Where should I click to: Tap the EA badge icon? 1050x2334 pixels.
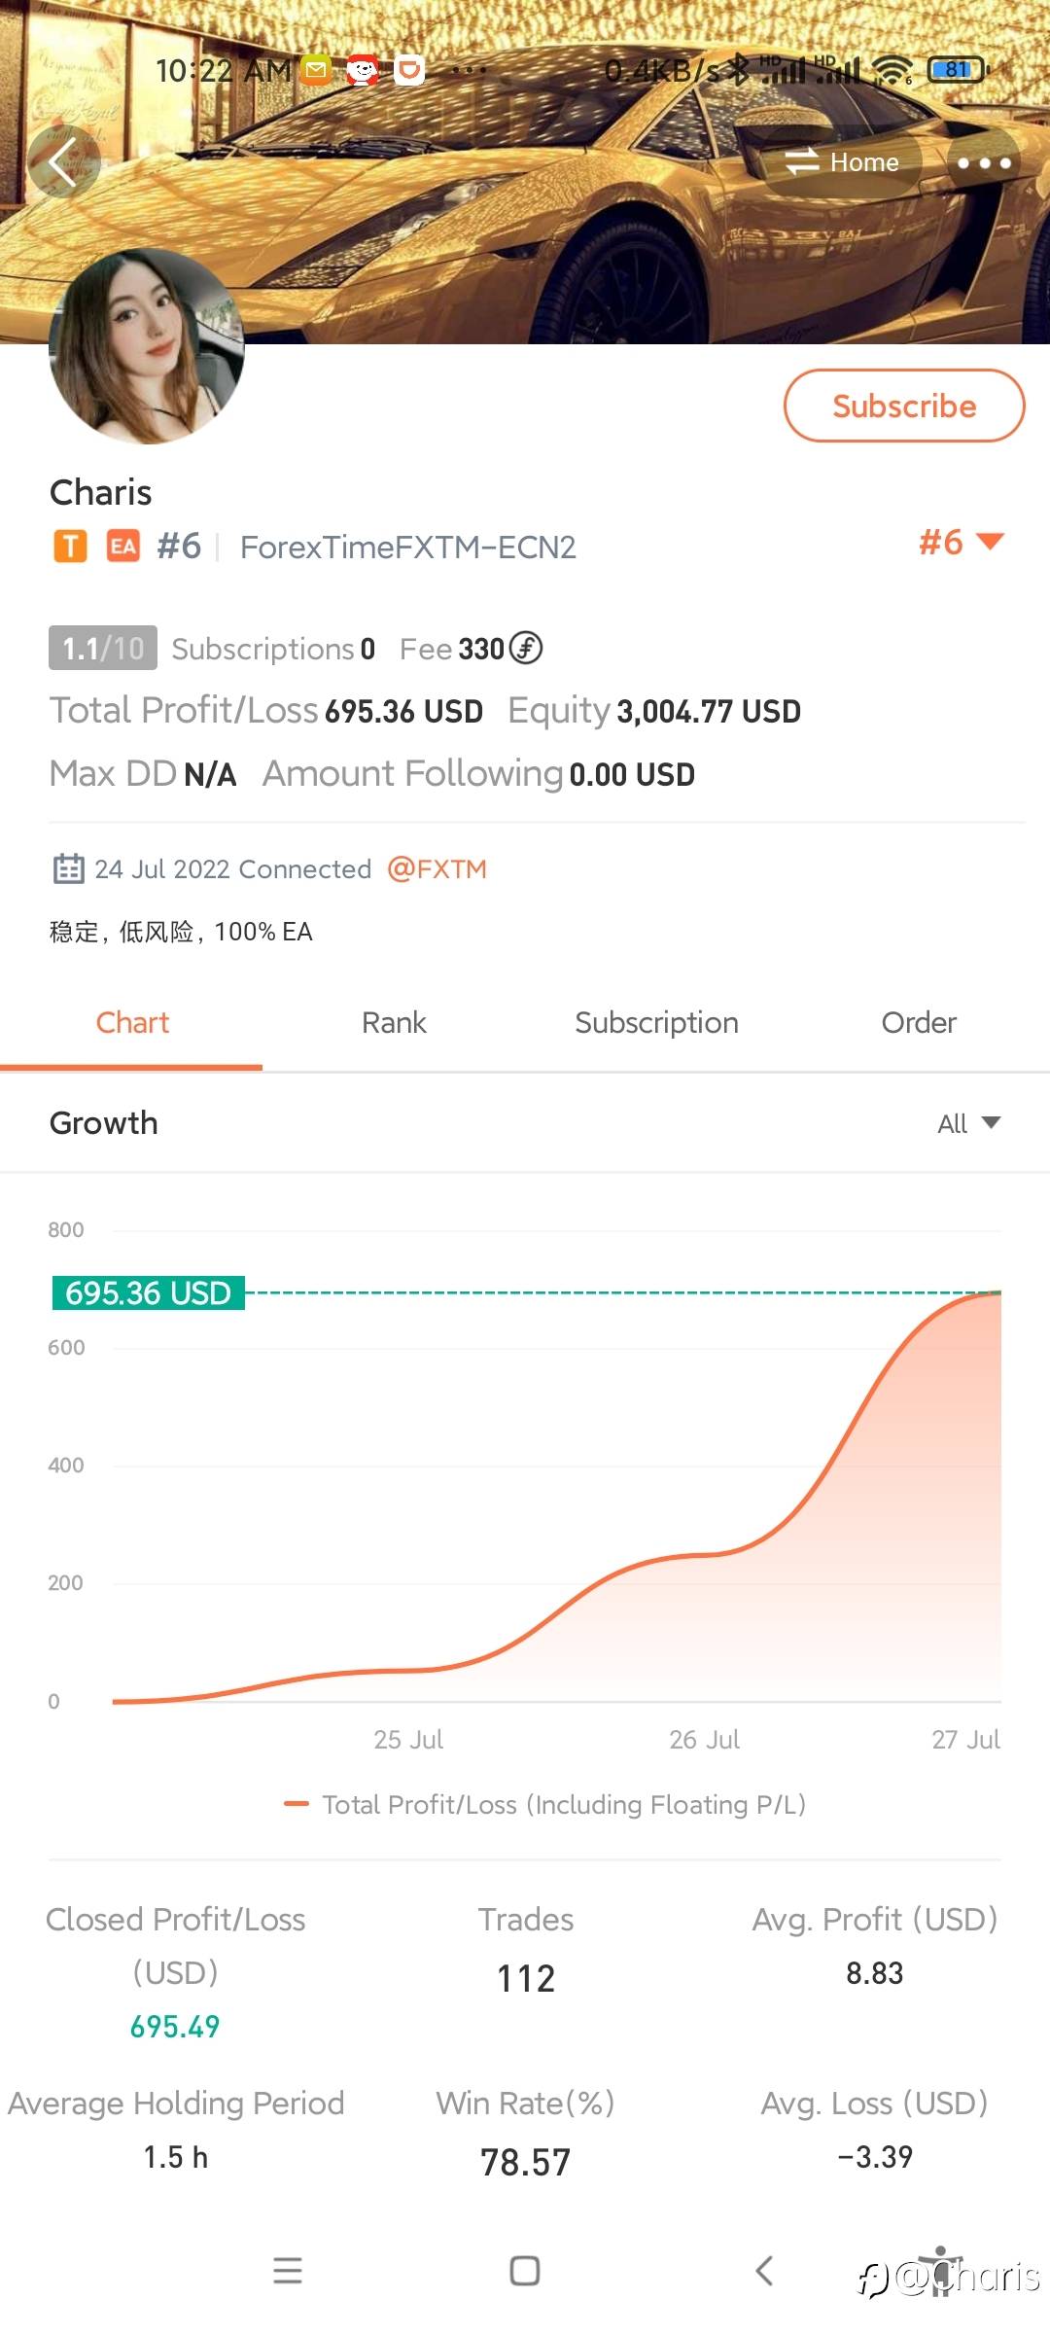pyautogui.click(x=122, y=547)
